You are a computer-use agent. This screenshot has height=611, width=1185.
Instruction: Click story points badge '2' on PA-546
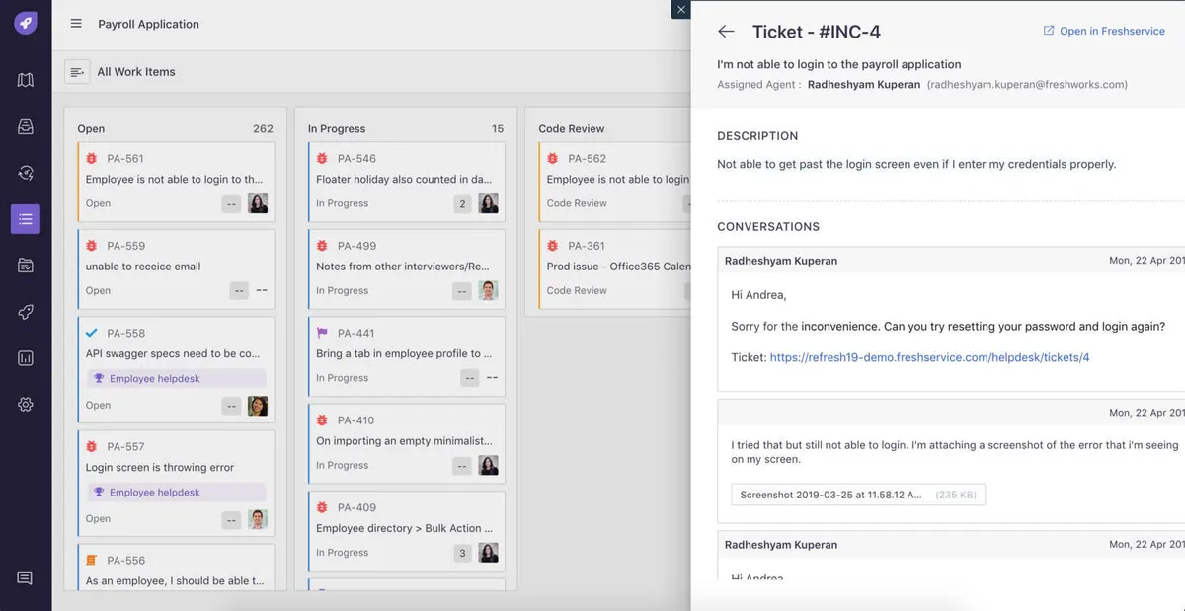[462, 204]
